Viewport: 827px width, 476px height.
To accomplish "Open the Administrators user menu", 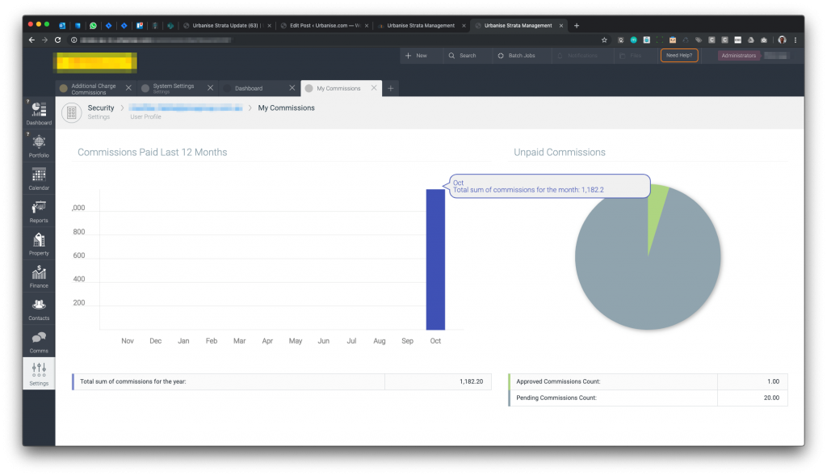I will (738, 56).
